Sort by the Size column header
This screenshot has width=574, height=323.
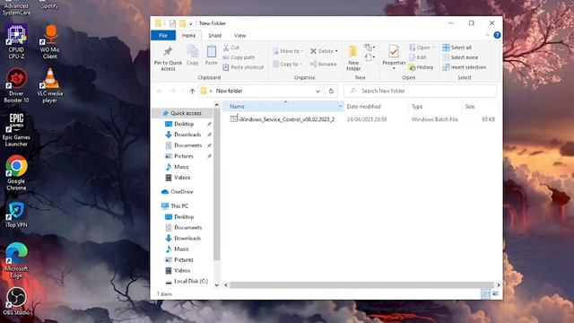470,107
